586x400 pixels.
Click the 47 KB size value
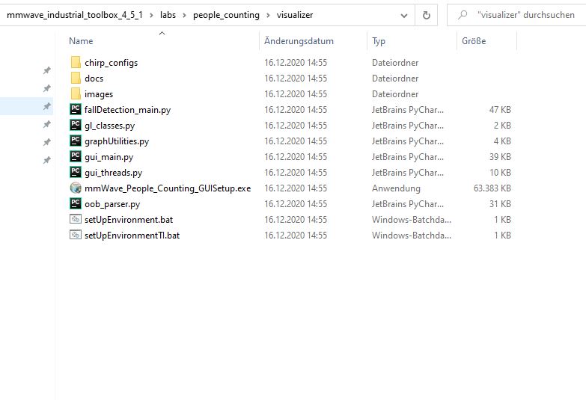click(x=500, y=110)
